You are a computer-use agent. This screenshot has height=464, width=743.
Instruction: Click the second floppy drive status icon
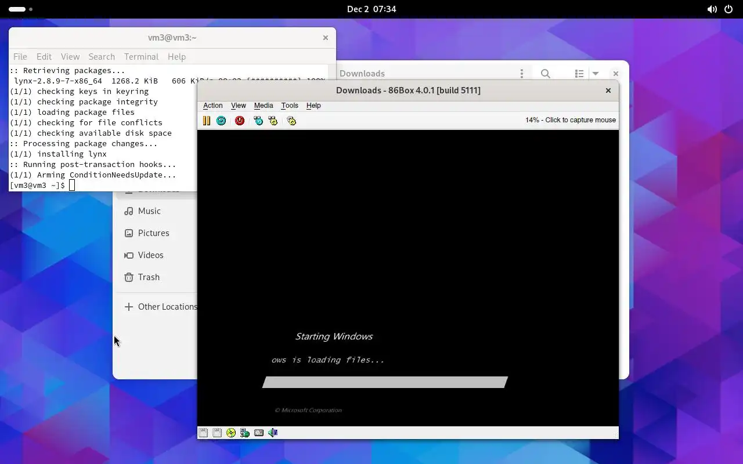click(x=217, y=433)
